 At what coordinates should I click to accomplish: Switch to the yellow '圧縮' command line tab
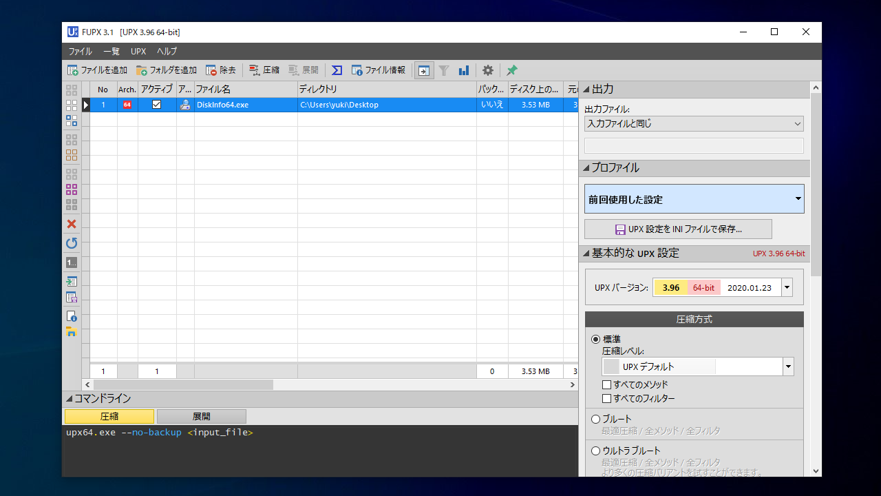[109, 416]
